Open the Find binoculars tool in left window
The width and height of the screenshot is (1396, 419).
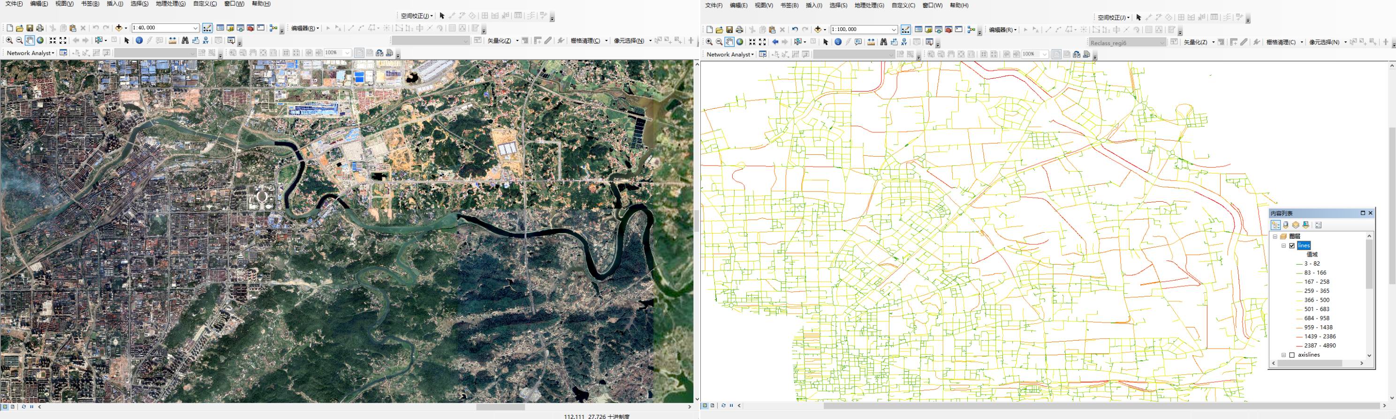(x=185, y=41)
